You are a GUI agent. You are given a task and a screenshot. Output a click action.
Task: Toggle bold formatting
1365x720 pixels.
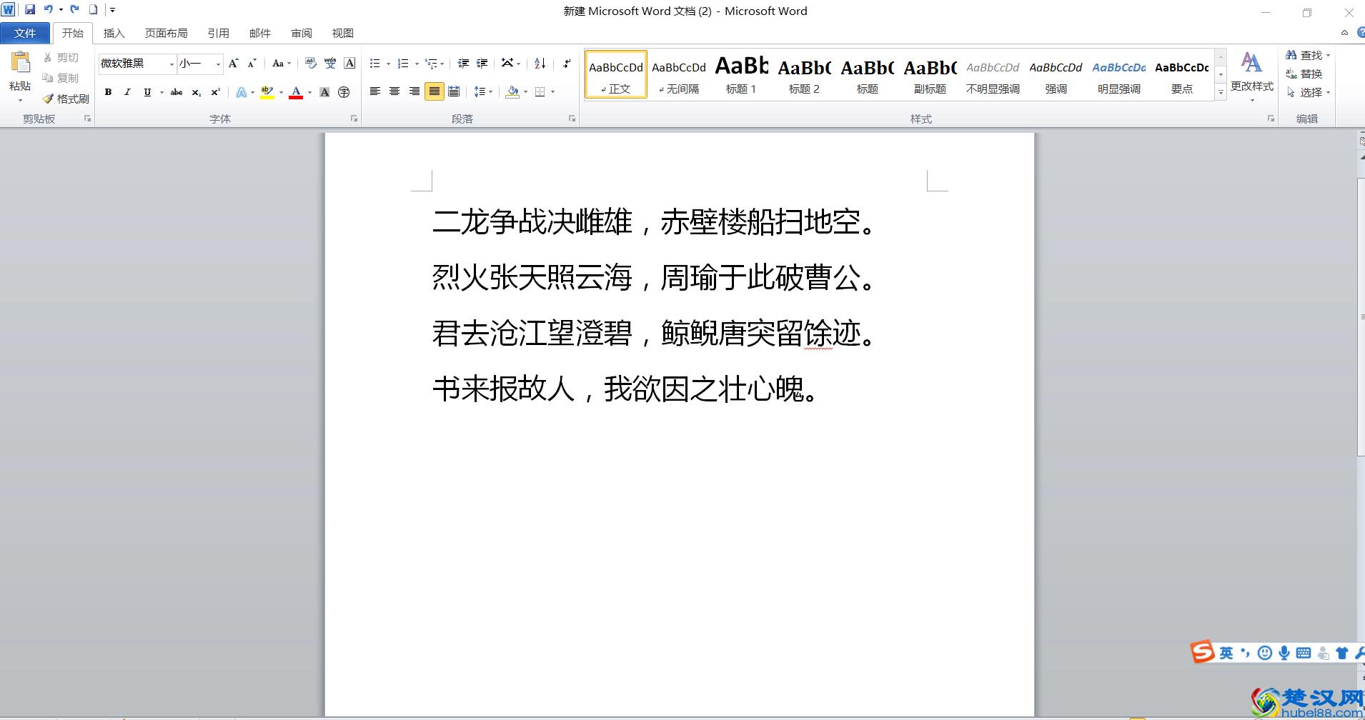[108, 92]
